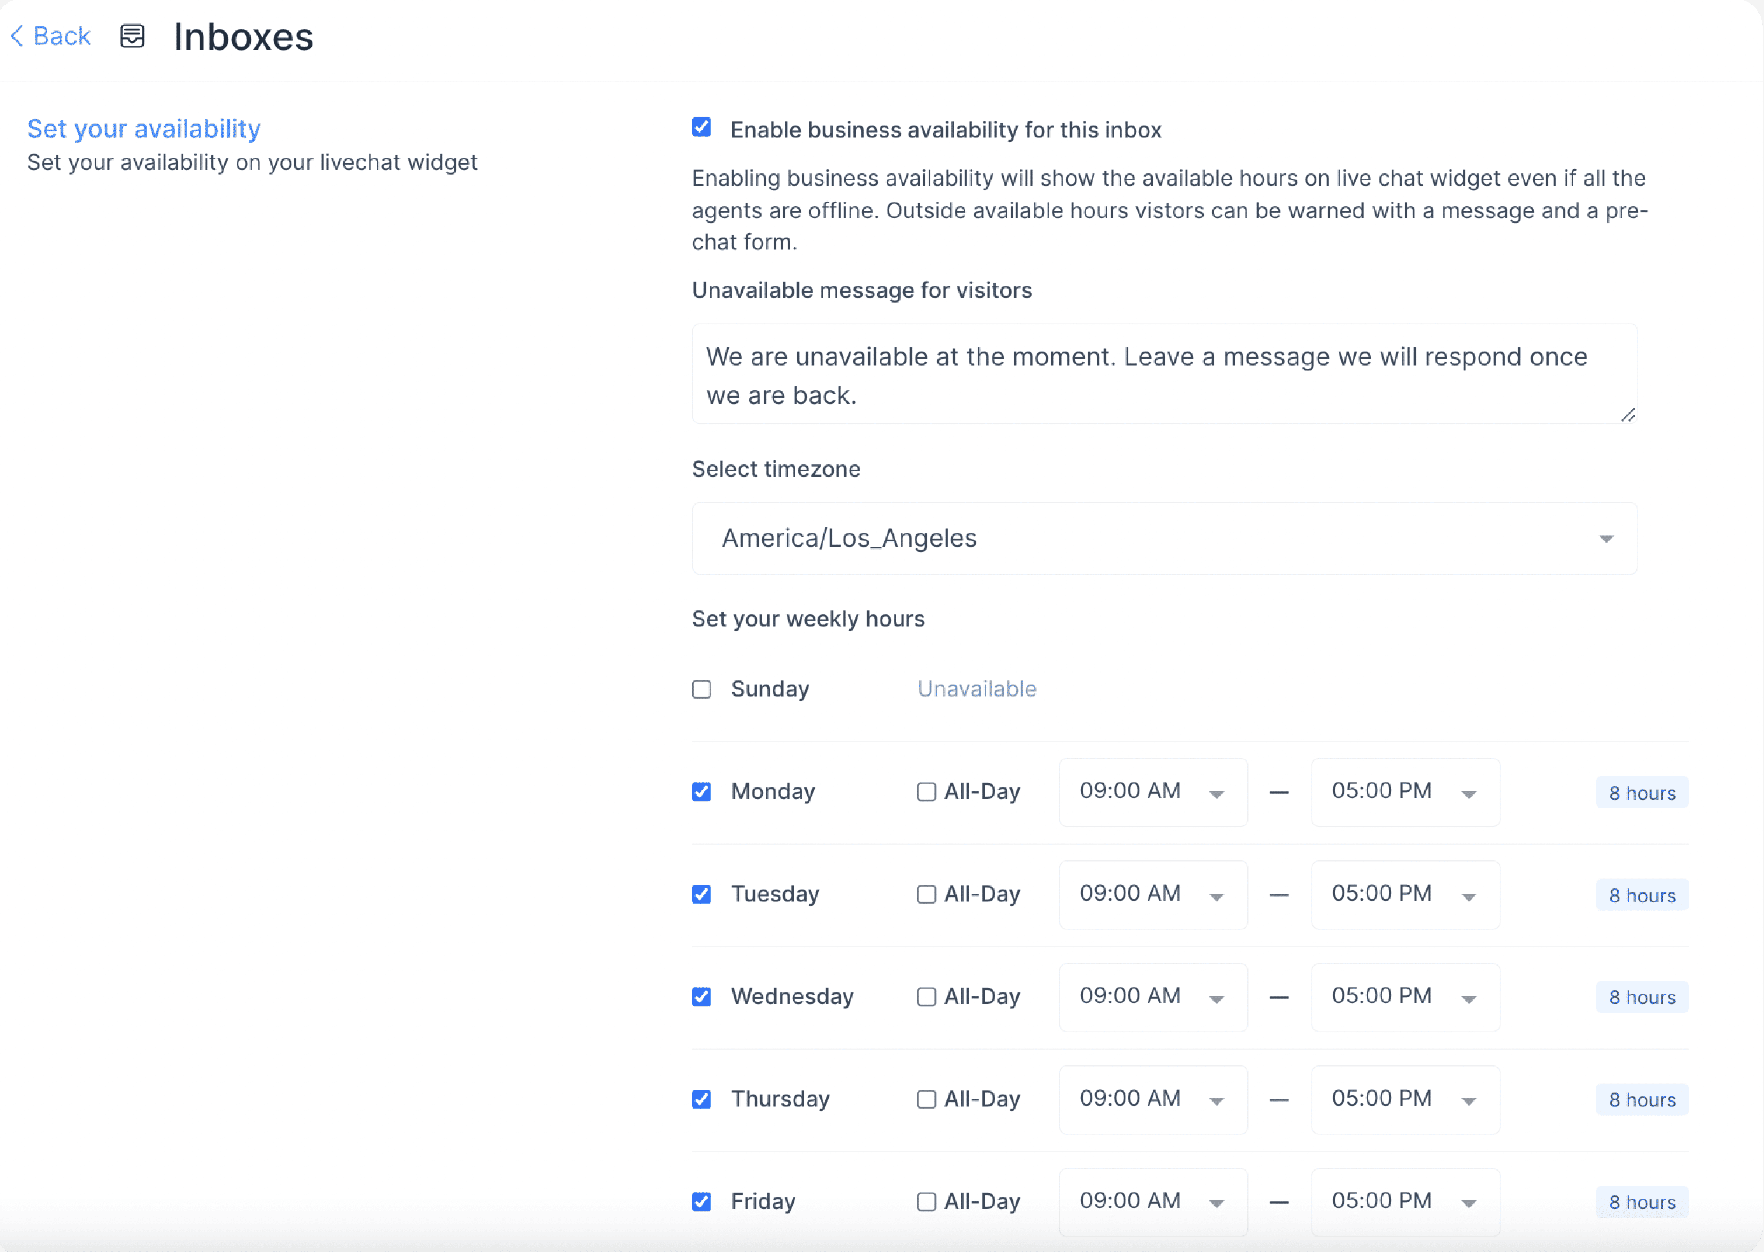Screen dimensions: 1764x1252
Task: Go back using the Back link
Action: click(50, 36)
